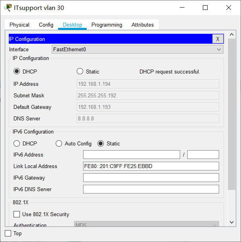Click the scrollbar down arrow
This screenshot has height=242, width=241.
tap(231, 222)
